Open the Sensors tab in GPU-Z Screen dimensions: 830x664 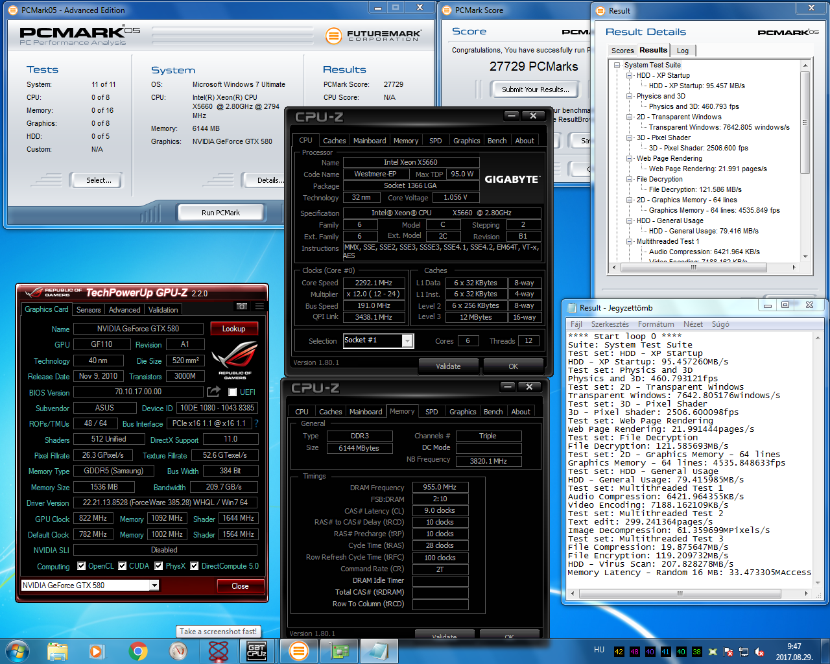coord(88,310)
